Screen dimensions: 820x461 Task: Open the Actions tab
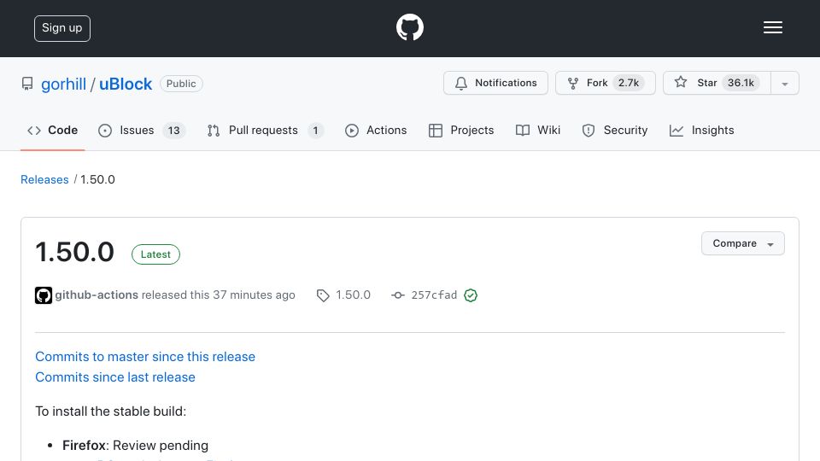pos(376,130)
